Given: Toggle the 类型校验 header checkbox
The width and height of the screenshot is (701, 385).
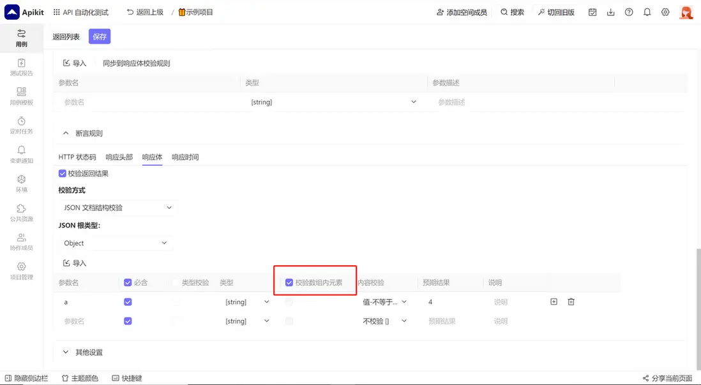Looking at the screenshot, I should [x=176, y=282].
